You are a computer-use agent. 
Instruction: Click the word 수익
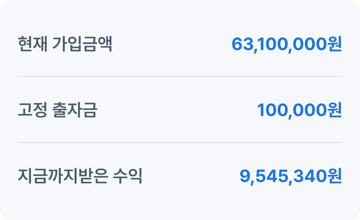pyautogui.click(x=128, y=176)
